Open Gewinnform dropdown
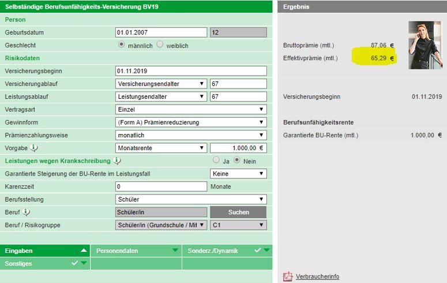447x283 pixels. click(191, 122)
